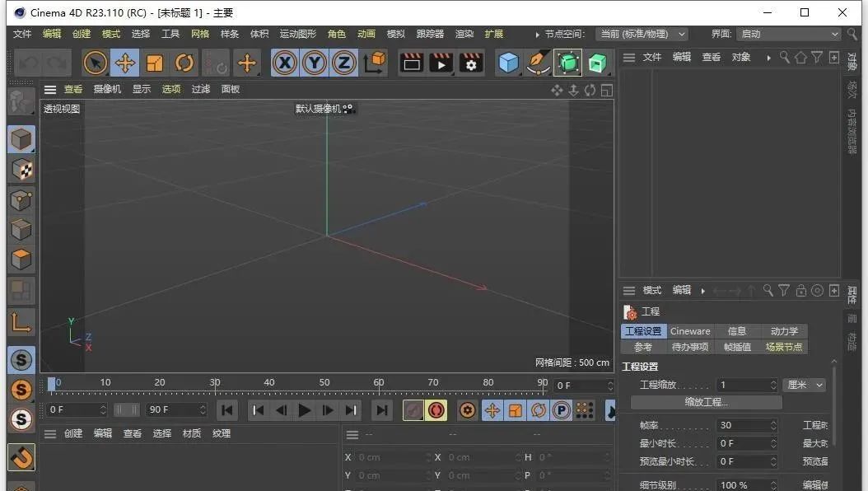This screenshot has width=868, height=491.
Task: Switch the coordinate system icon
Action: (x=375, y=63)
